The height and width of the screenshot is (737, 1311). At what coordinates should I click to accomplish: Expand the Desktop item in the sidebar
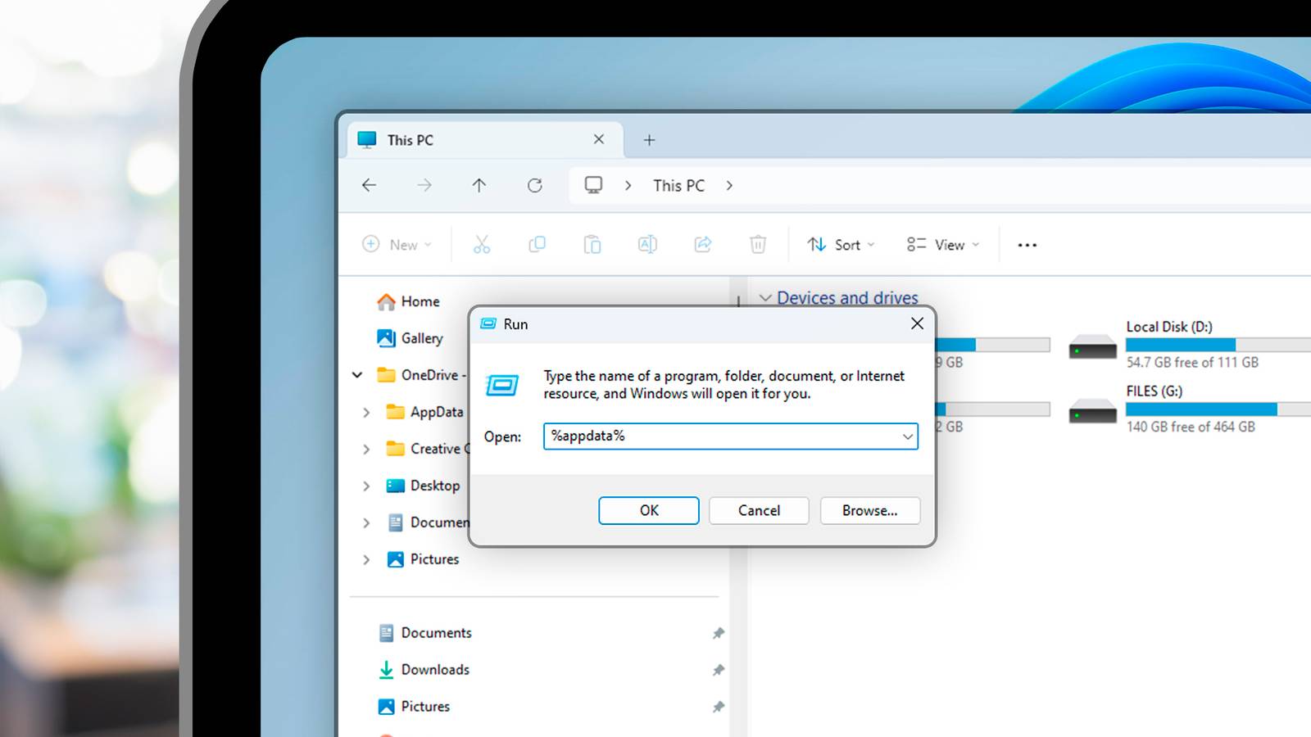coord(366,486)
